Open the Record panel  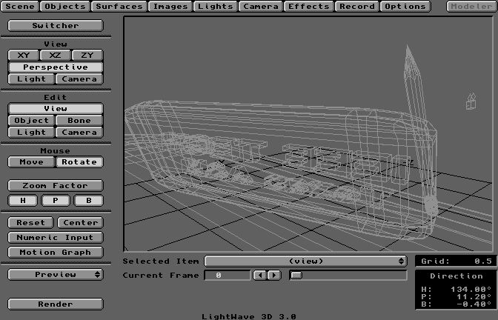pyautogui.click(x=357, y=7)
